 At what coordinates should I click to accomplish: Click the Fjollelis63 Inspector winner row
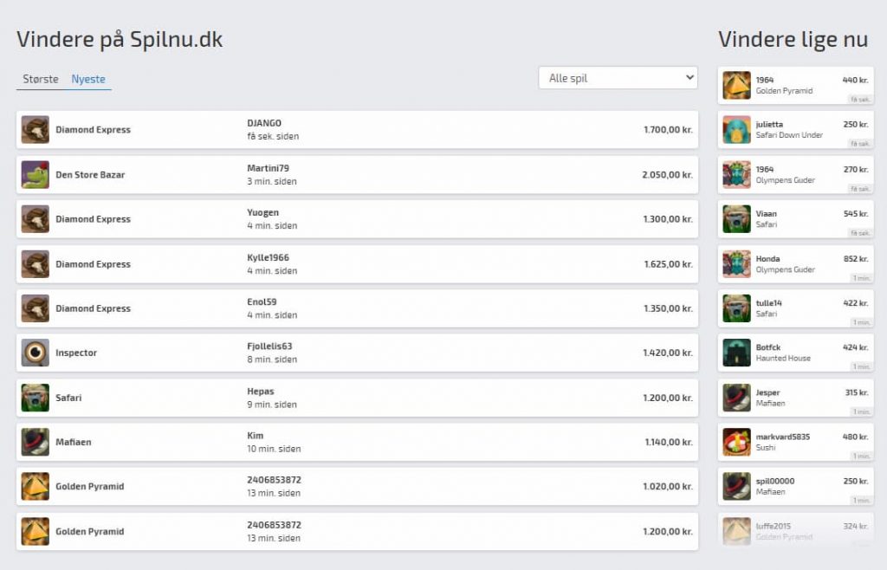click(x=357, y=353)
